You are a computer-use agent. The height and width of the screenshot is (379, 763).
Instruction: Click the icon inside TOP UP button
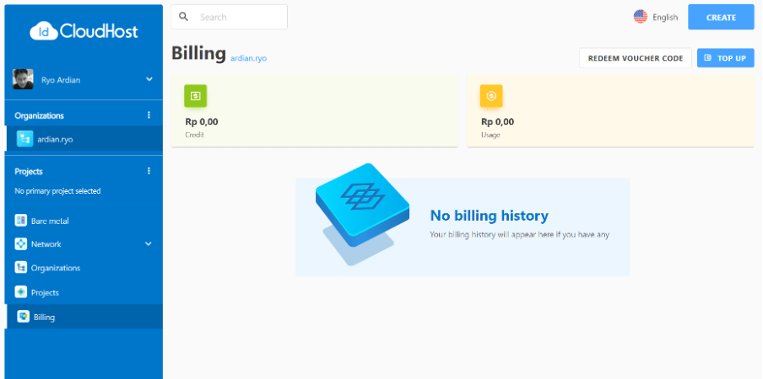pyautogui.click(x=708, y=58)
